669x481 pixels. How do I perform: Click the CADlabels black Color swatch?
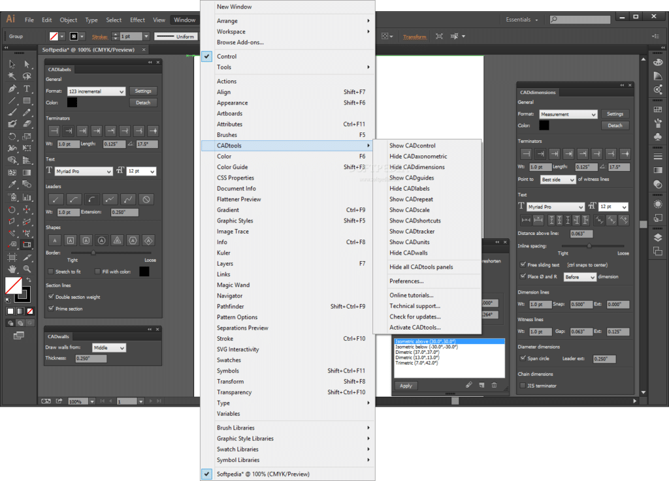coord(72,102)
